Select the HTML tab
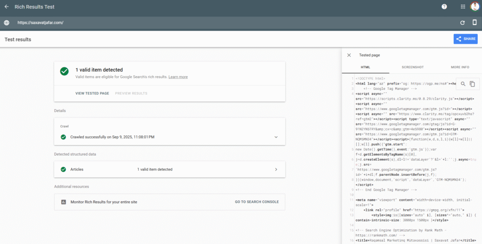Screen dimensions: 482x244 365,67
